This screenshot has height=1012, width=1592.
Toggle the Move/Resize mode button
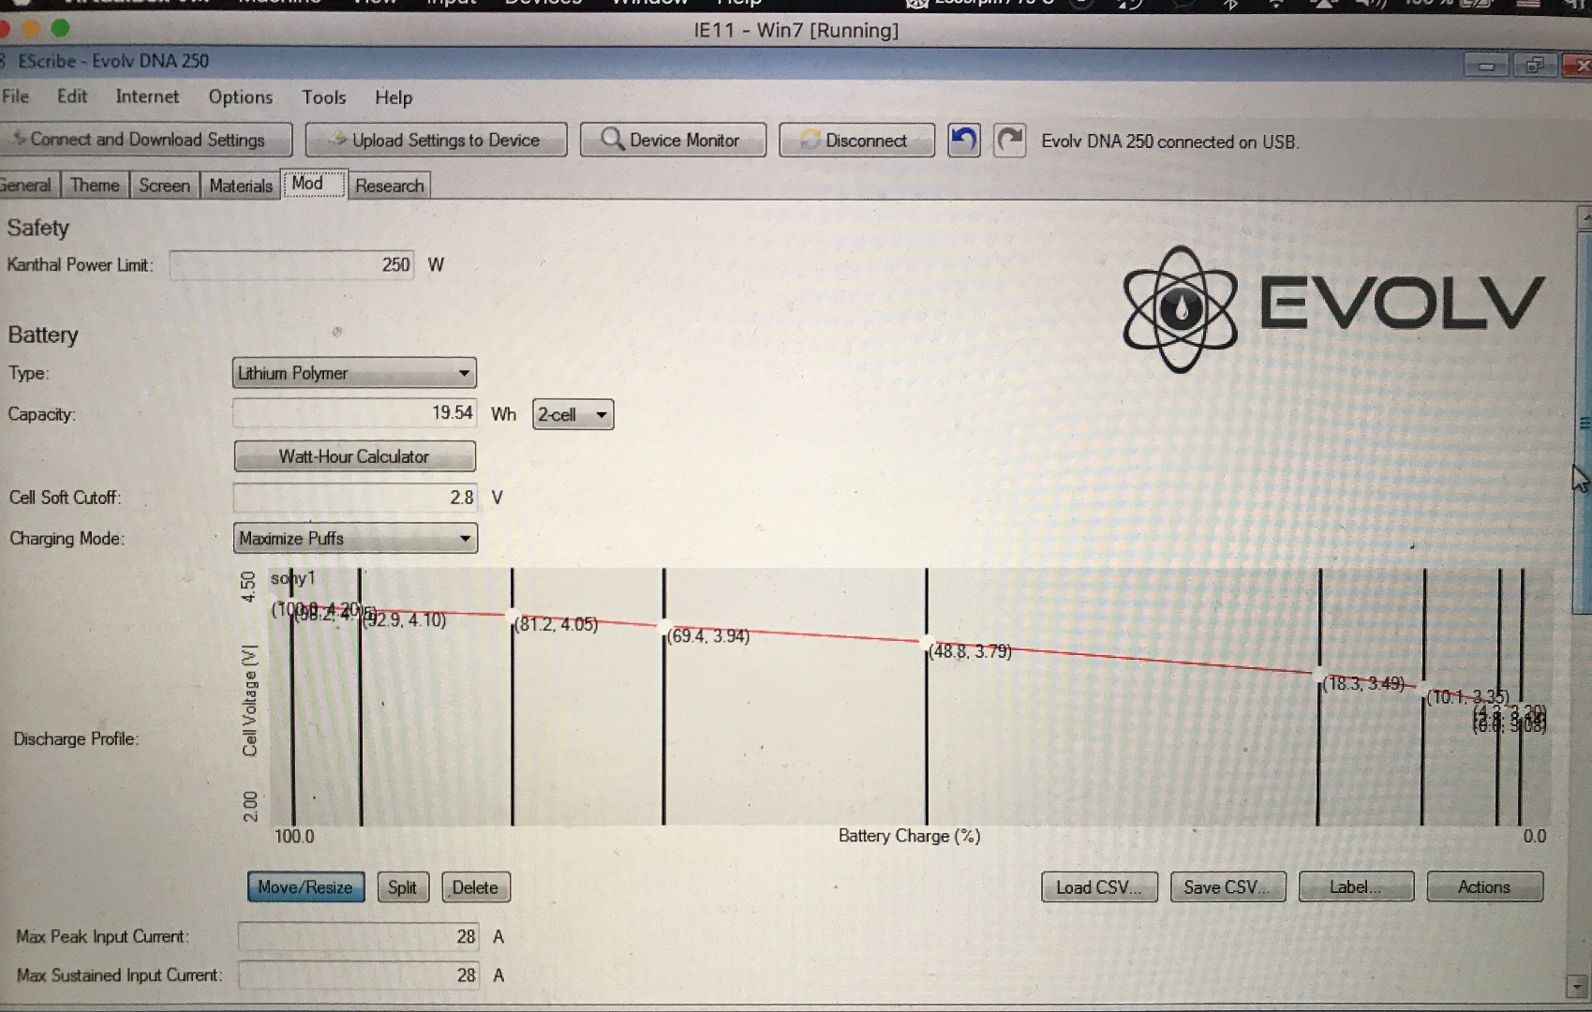coord(305,887)
